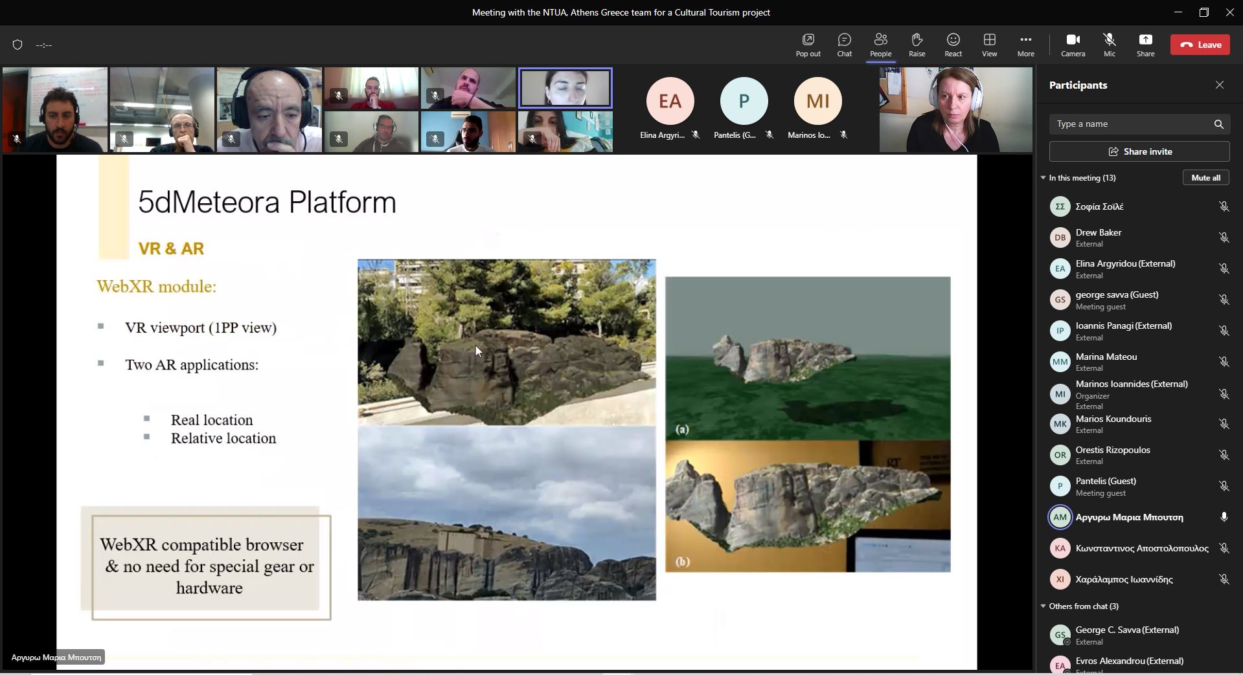Toggle the Camera on or off
The height and width of the screenshot is (675, 1243).
pyautogui.click(x=1073, y=45)
